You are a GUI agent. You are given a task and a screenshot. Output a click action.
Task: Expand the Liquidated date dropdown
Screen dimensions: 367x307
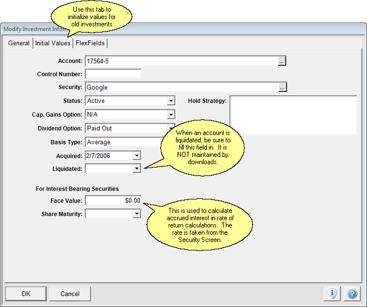pyautogui.click(x=136, y=169)
